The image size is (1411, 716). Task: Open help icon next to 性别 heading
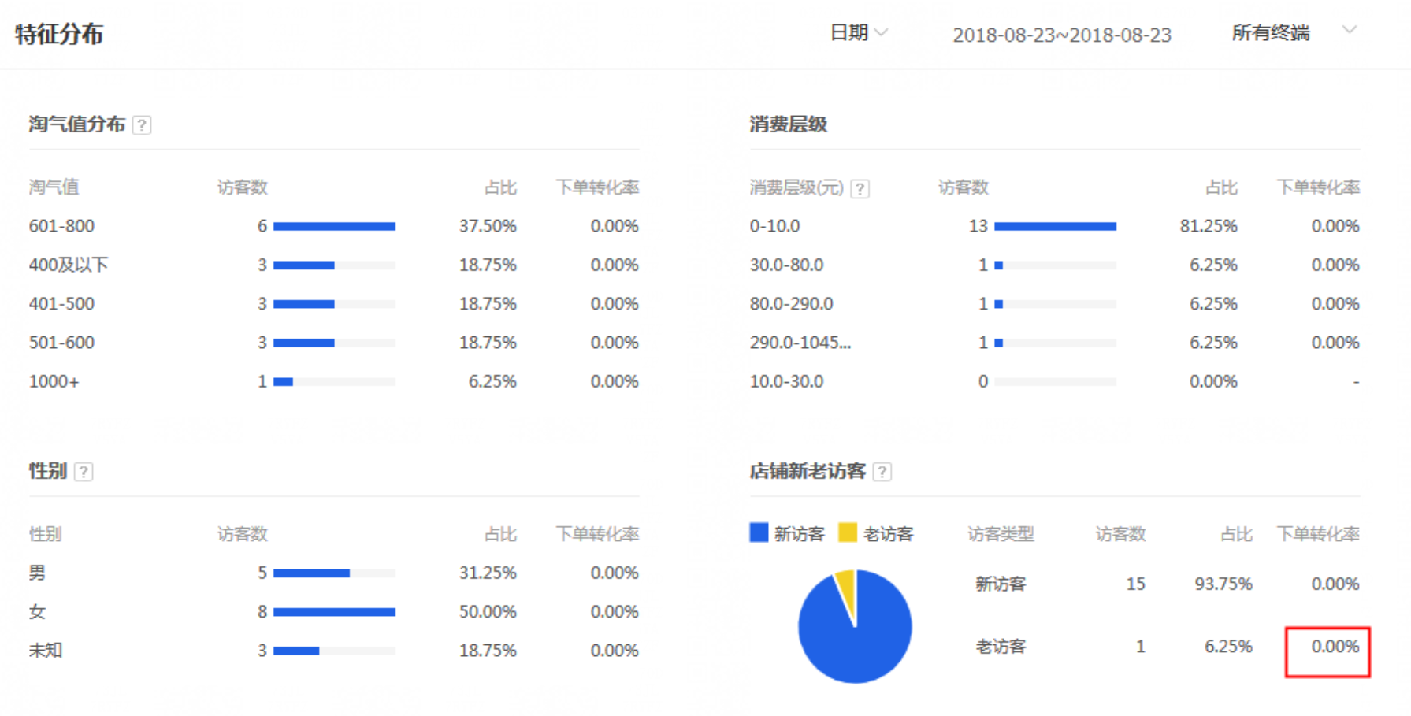pyautogui.click(x=84, y=472)
